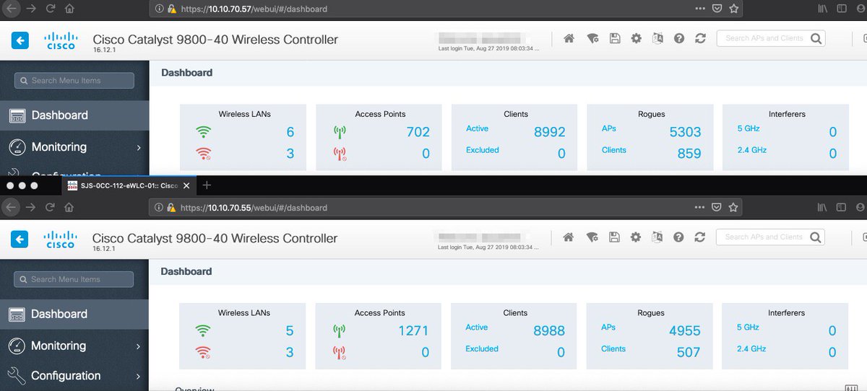Open wireless setup icon in 10.10.70.57 header

(x=592, y=39)
